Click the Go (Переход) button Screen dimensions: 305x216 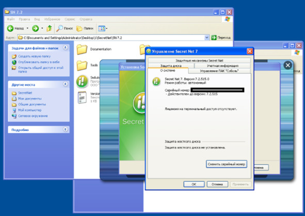[x=221, y=38]
